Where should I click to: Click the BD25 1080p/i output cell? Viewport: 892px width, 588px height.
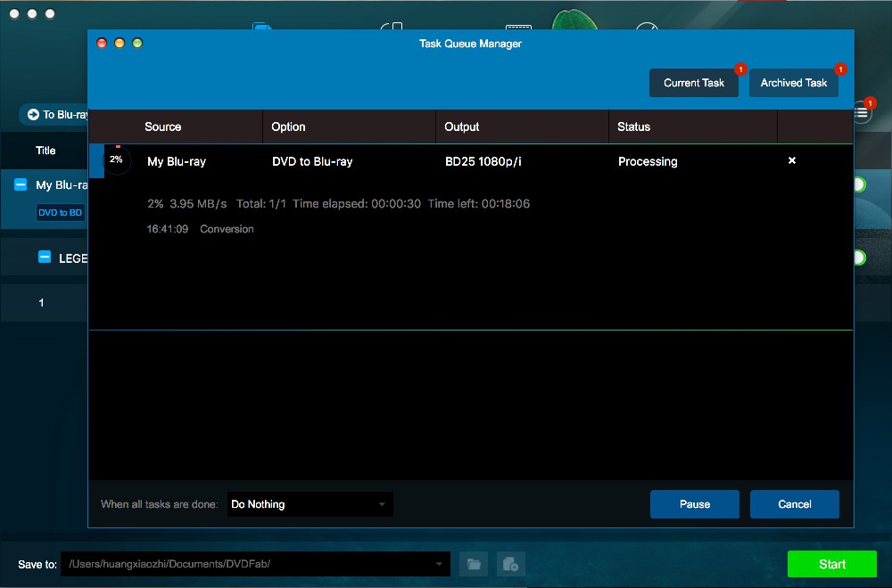coord(483,161)
